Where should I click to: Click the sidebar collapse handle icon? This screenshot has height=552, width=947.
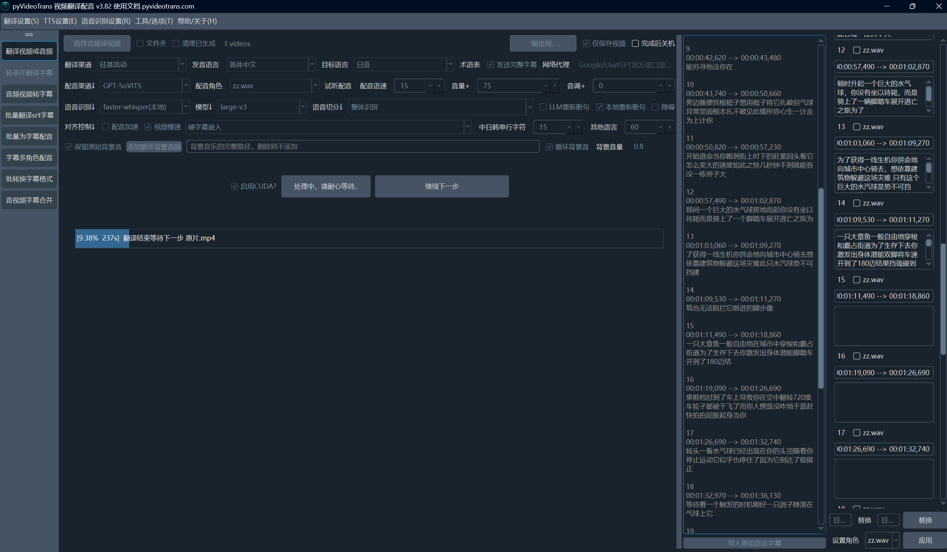click(29, 35)
